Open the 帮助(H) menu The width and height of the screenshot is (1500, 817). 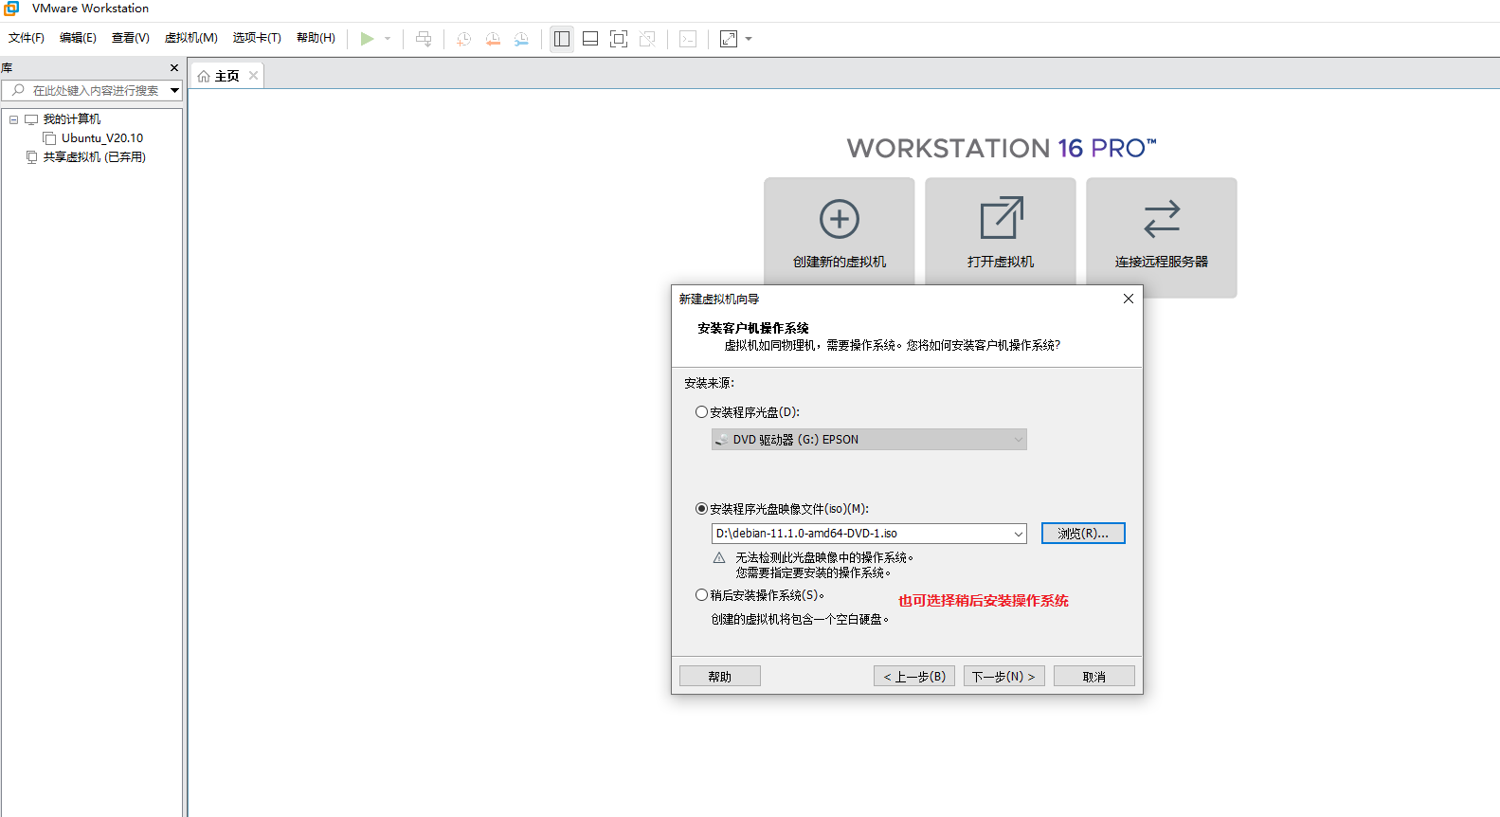(316, 38)
